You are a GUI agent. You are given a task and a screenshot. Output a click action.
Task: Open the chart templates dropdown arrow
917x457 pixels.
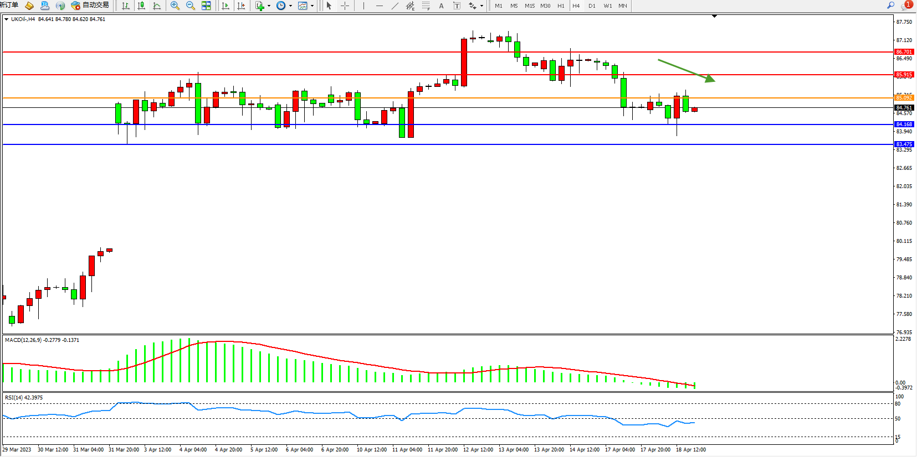[312, 6]
